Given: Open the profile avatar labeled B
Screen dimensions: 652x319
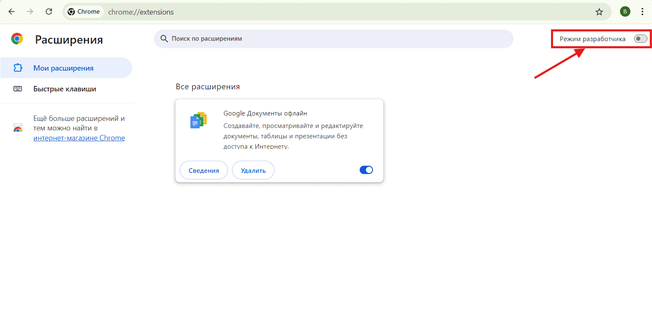Looking at the screenshot, I should pyautogui.click(x=625, y=12).
